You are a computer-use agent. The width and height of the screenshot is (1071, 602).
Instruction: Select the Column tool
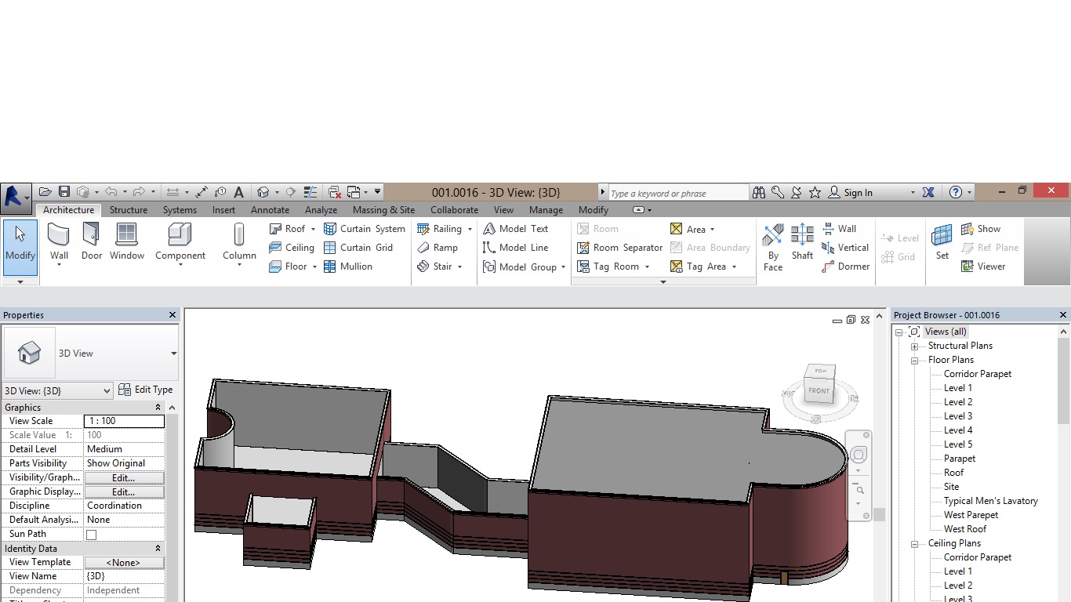coord(239,241)
